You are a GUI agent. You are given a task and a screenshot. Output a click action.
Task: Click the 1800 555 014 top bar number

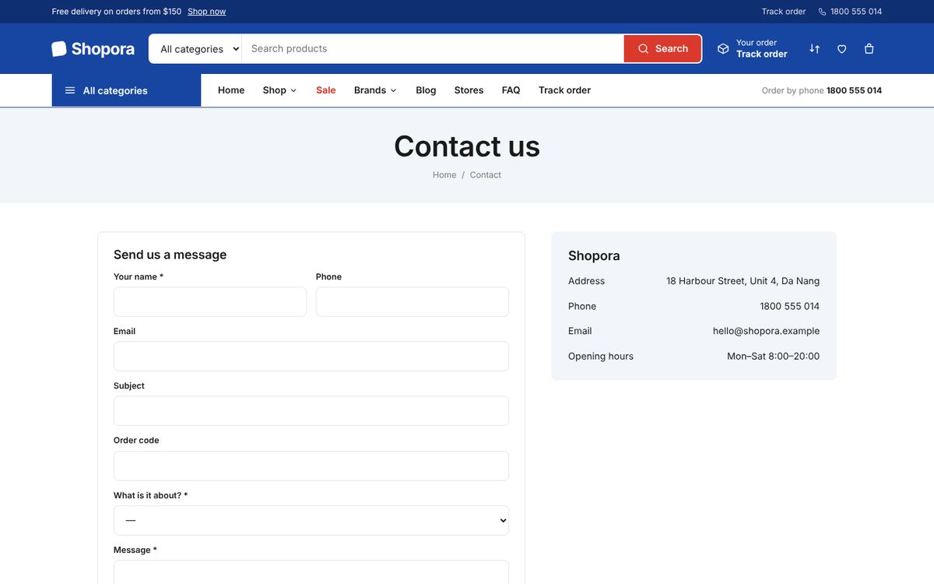(x=856, y=12)
